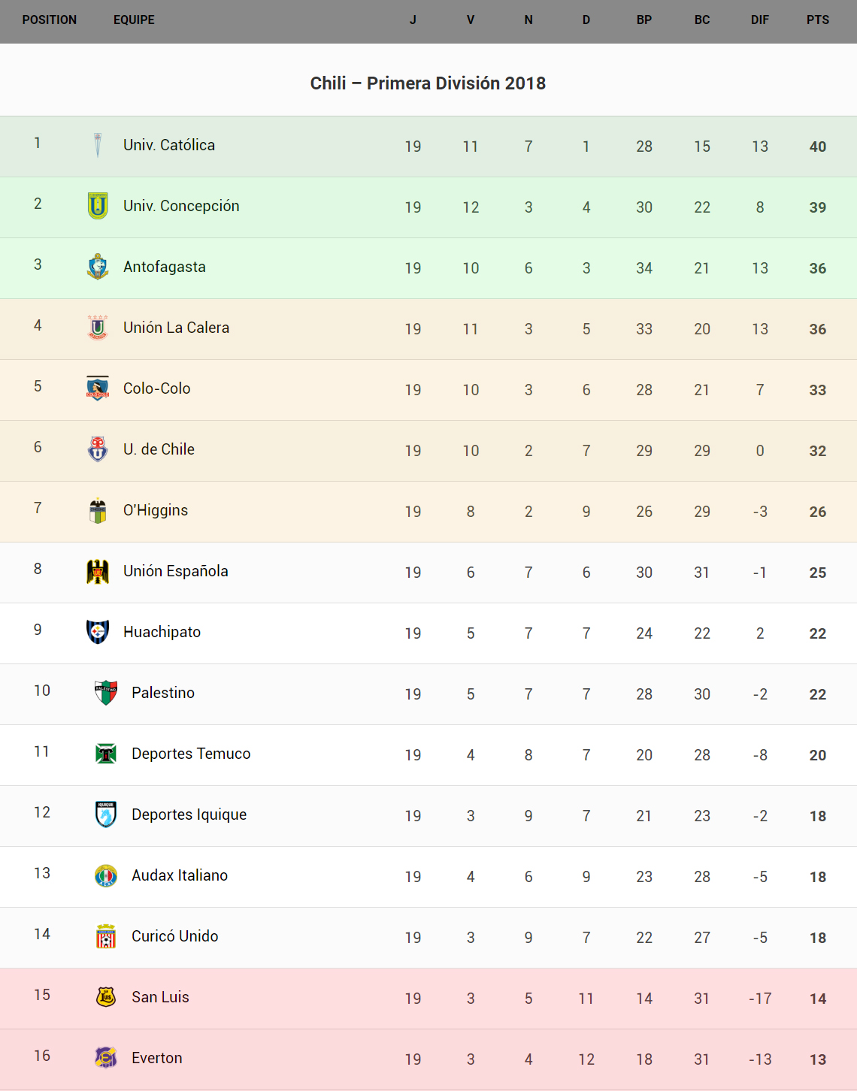Open the U. de Chile team link
Viewport: 857px width, 1091px height.
pyautogui.click(x=159, y=449)
